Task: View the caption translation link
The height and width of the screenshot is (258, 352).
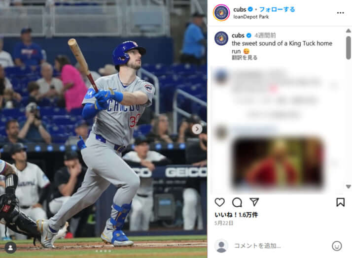Action: 245,58
